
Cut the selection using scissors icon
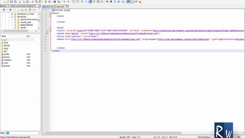click(x=33, y=2)
